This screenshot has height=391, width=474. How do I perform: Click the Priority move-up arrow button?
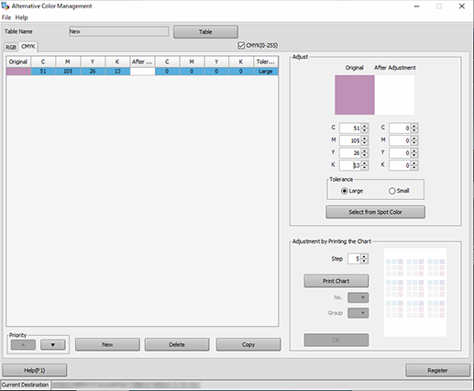pyautogui.click(x=23, y=345)
